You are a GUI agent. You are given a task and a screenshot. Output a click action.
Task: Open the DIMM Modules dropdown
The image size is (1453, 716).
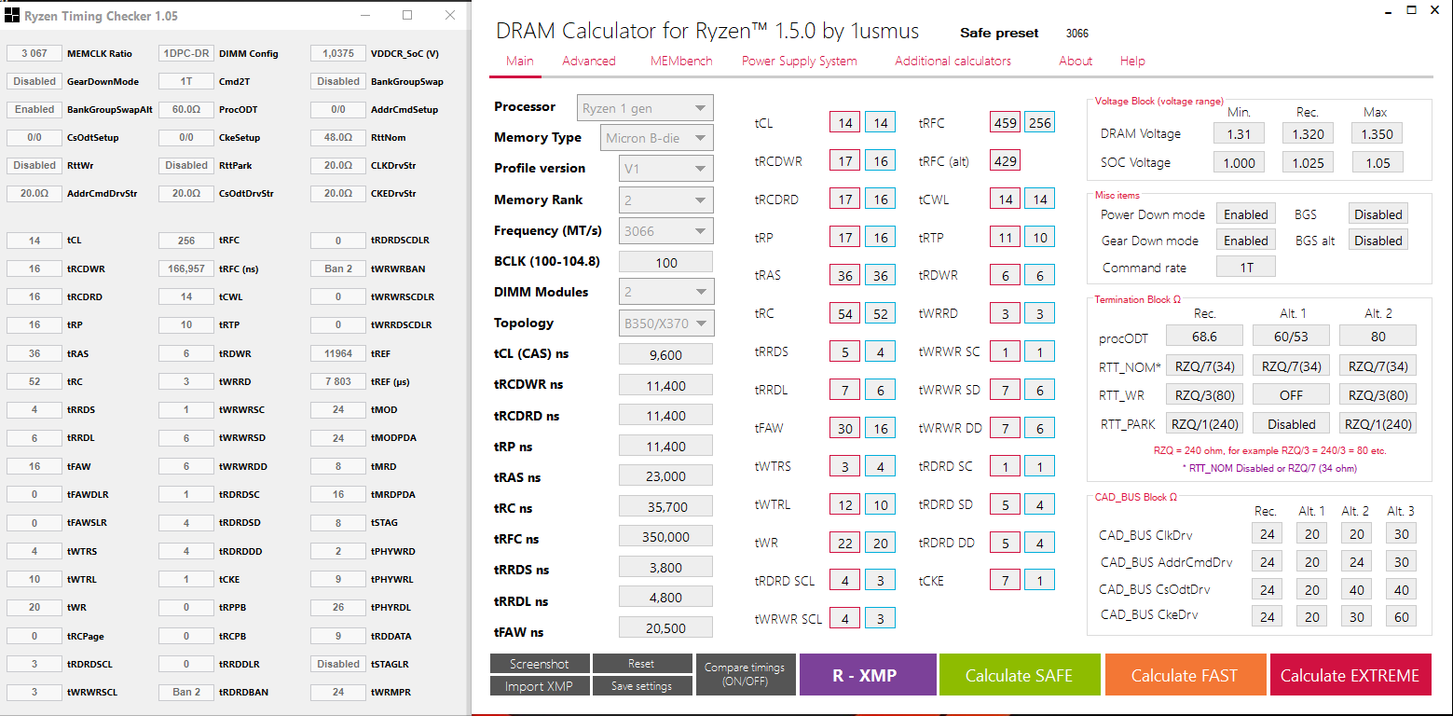[x=666, y=292]
